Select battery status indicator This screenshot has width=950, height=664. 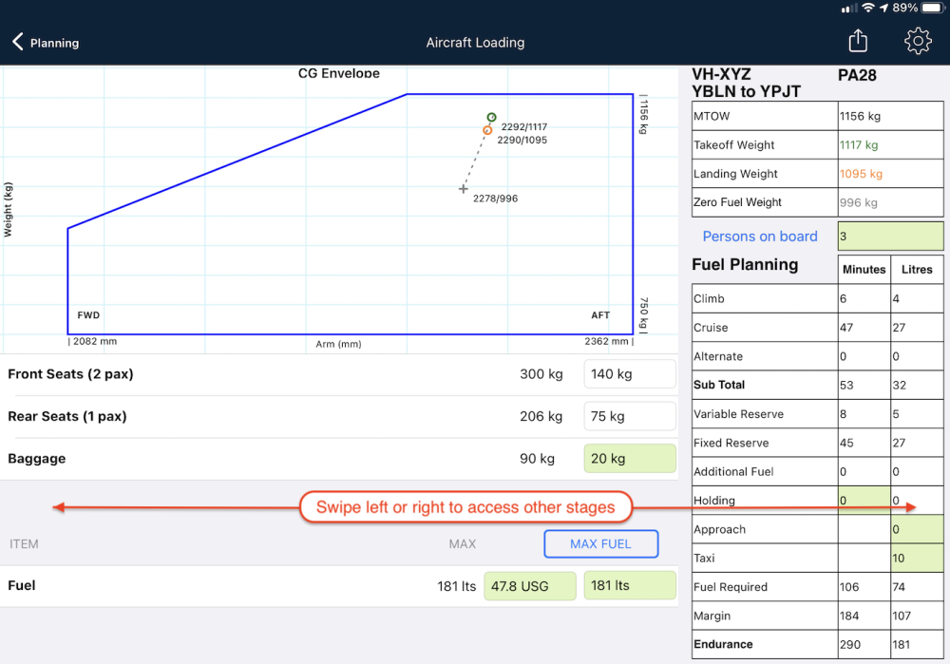click(933, 8)
